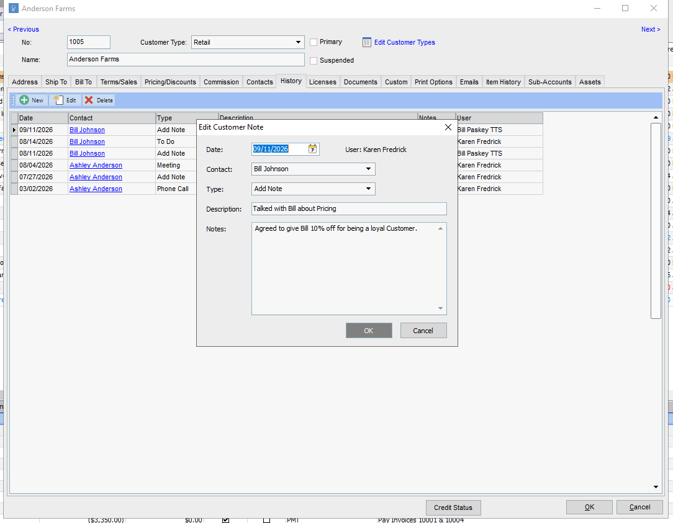Expand the Customer Type dropdown
673x523 pixels.
[298, 42]
